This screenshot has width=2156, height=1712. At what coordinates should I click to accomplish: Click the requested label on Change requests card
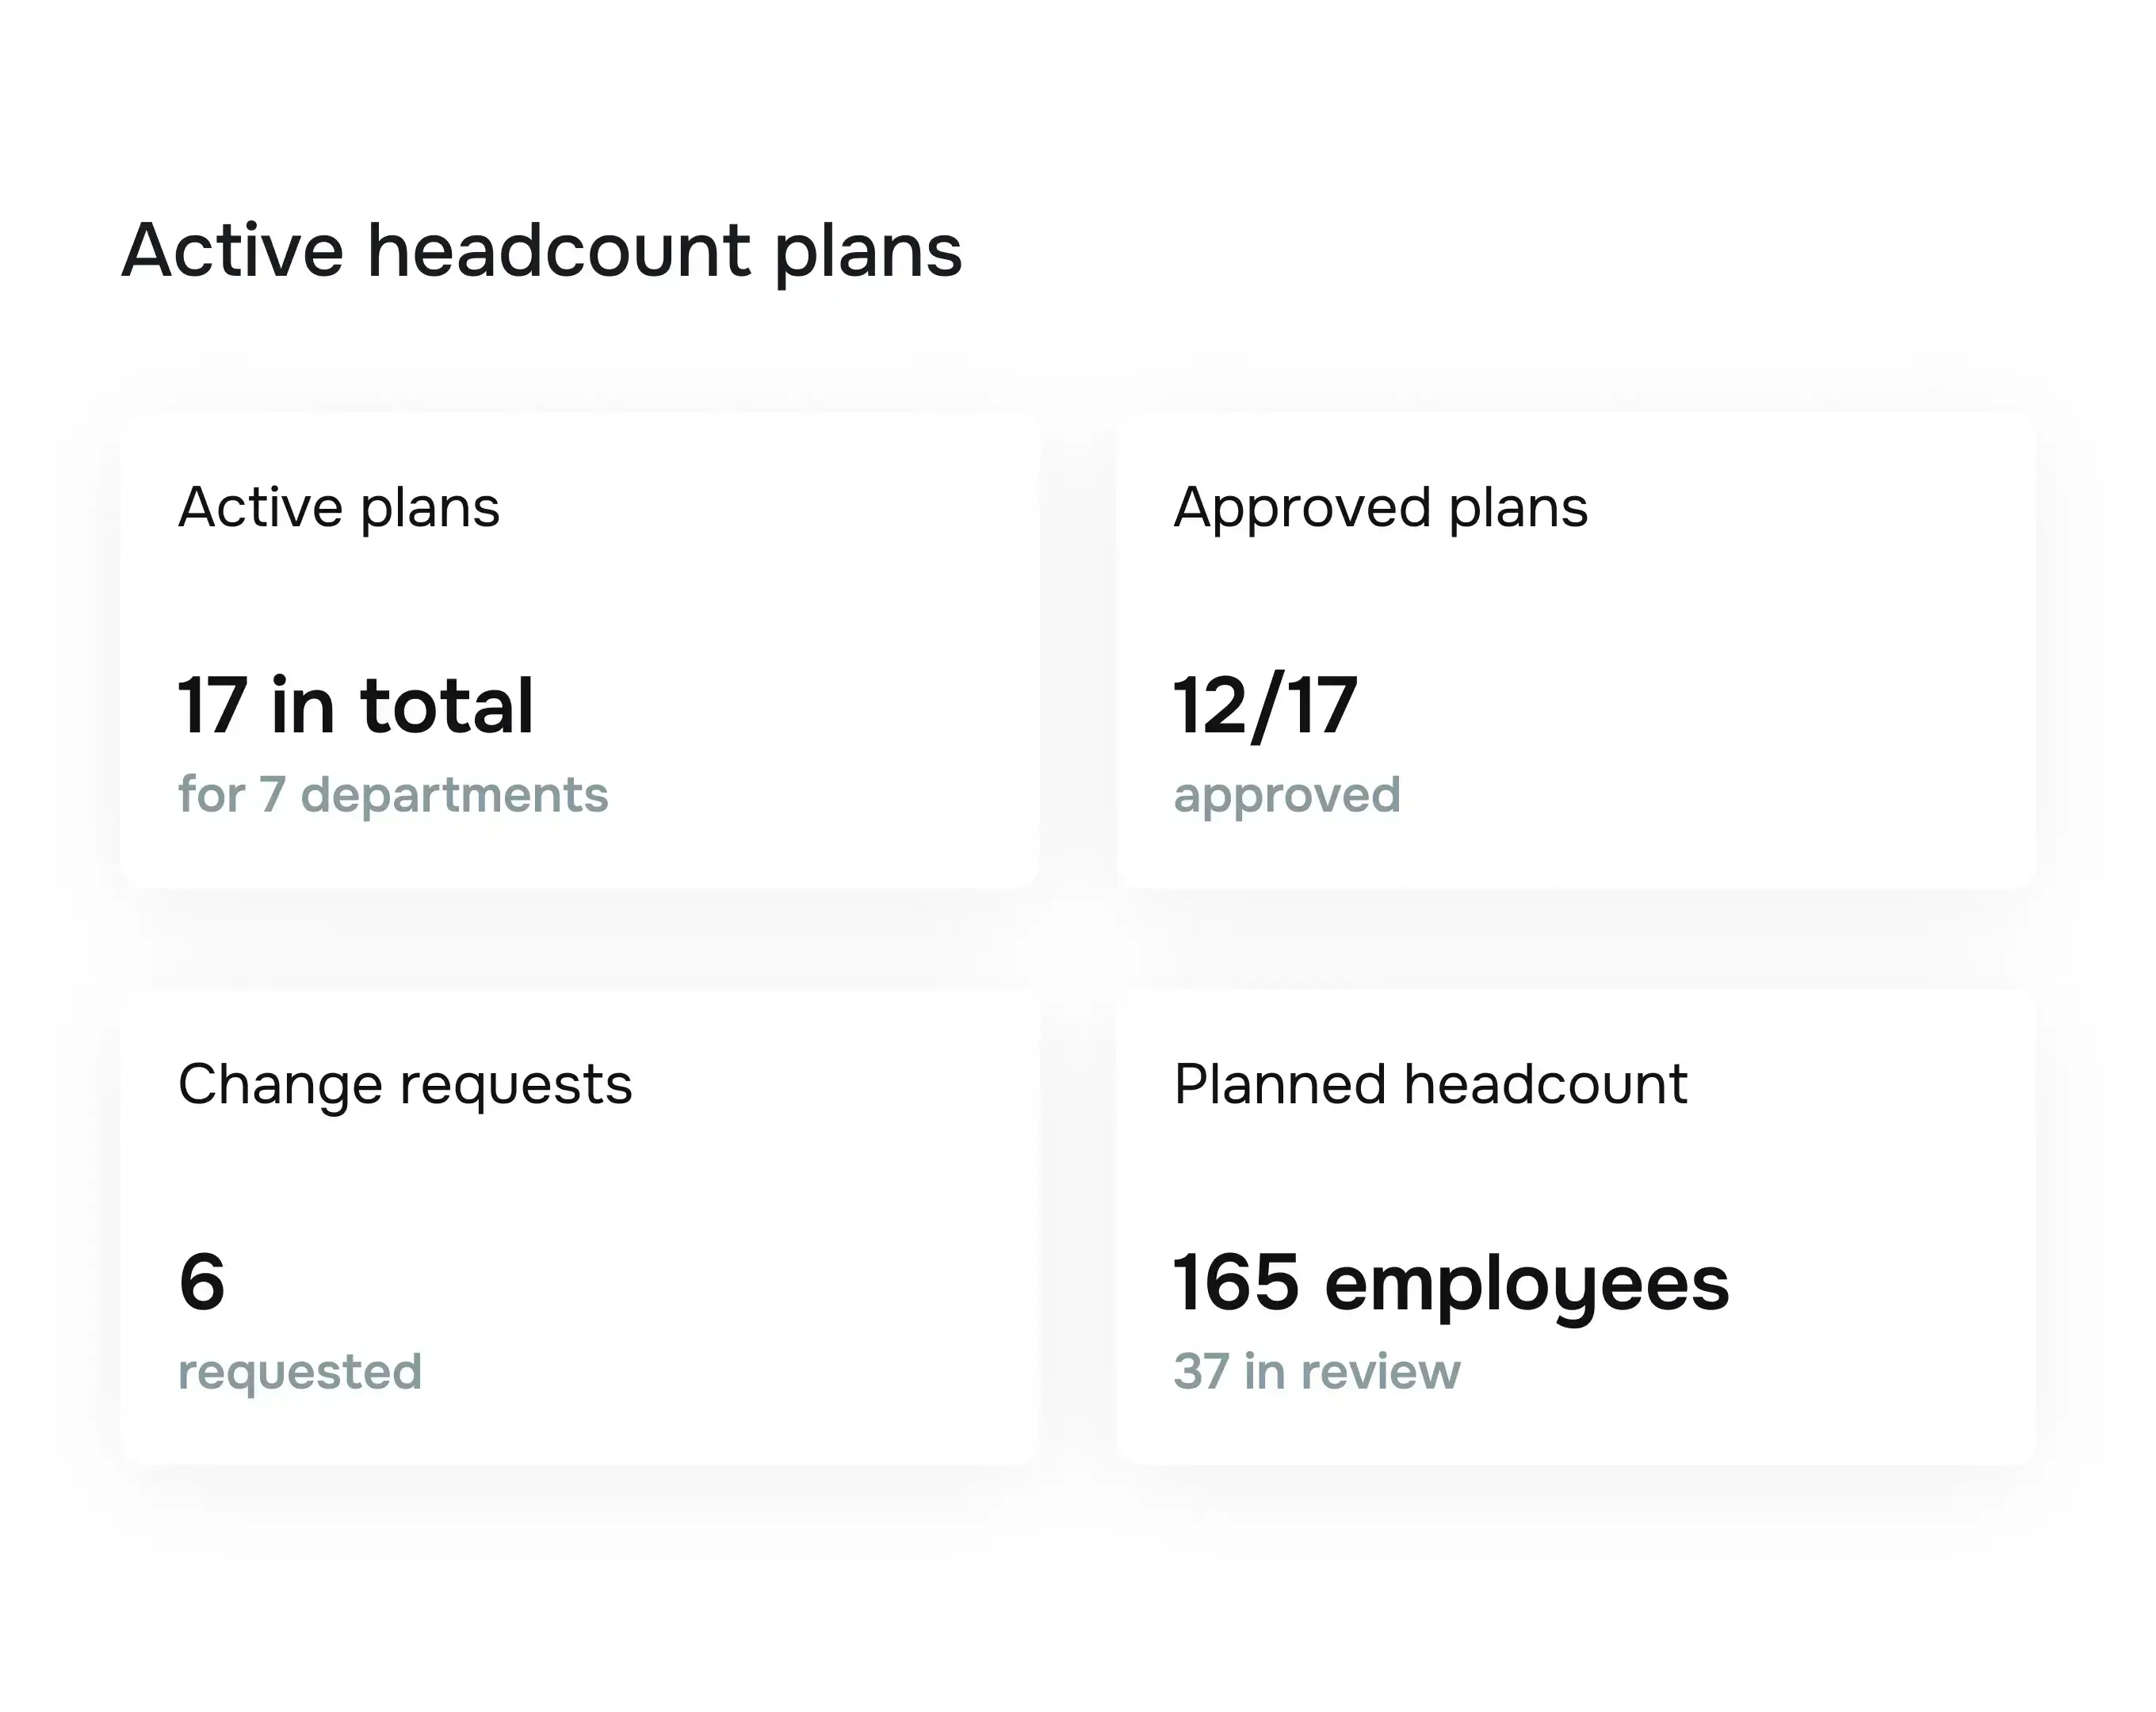(300, 1370)
